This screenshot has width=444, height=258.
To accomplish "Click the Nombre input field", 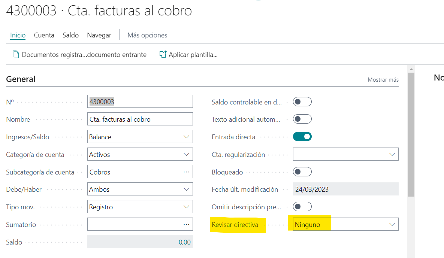I will [x=140, y=119].
